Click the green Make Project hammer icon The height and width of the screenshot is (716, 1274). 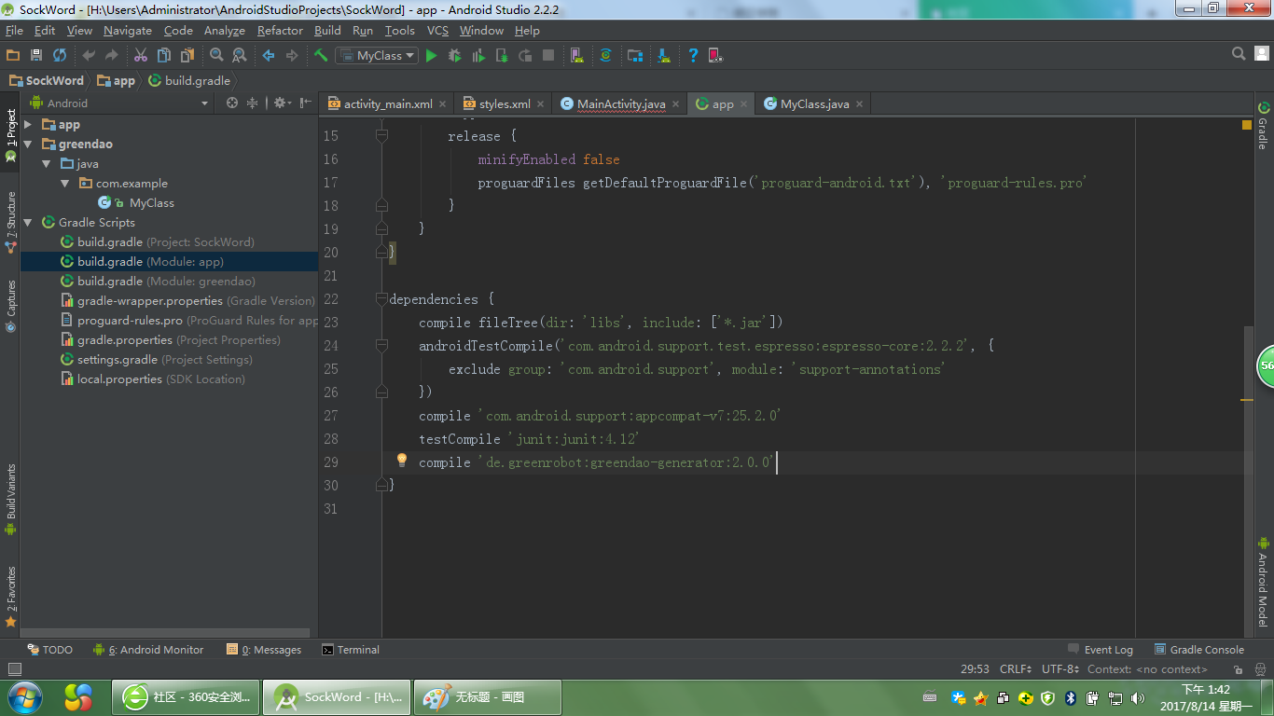[x=321, y=56]
